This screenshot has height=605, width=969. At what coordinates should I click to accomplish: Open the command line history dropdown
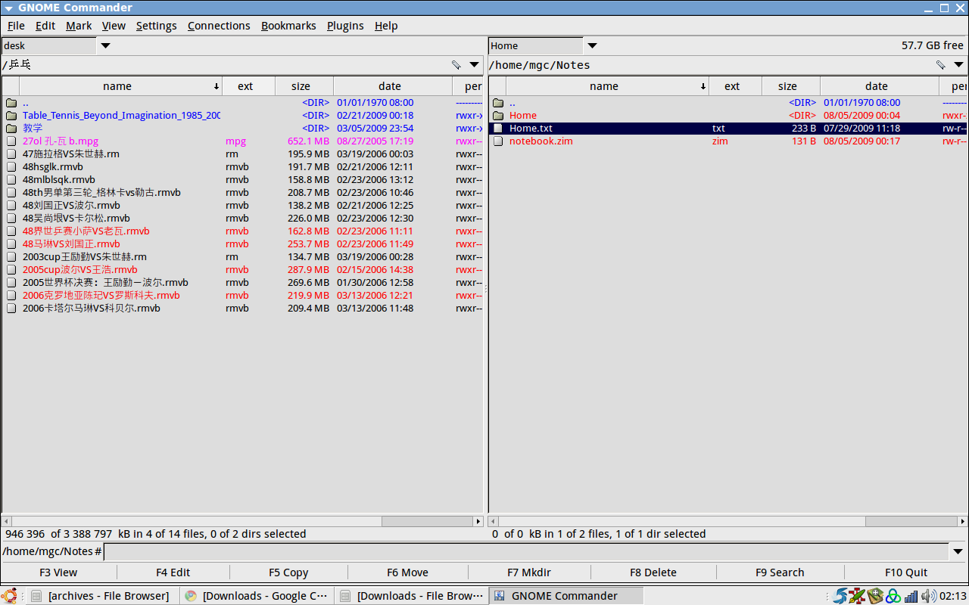[x=958, y=552]
